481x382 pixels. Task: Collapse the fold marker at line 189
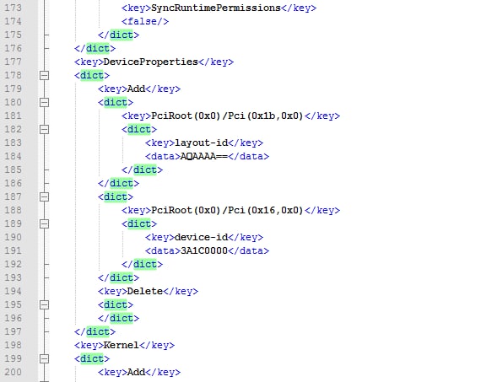[44, 223]
